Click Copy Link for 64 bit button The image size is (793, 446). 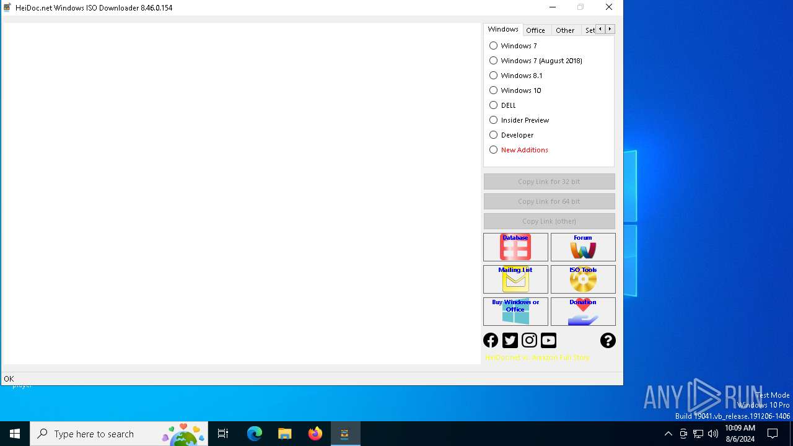click(549, 201)
